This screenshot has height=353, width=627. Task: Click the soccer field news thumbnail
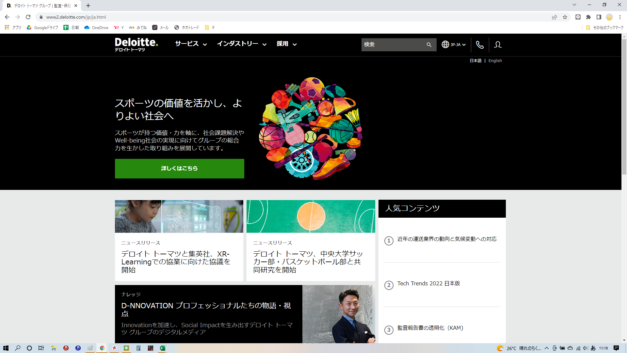coord(311,216)
